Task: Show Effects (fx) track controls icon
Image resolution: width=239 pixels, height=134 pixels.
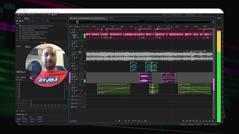Action: pyautogui.click(x=73, y=26)
